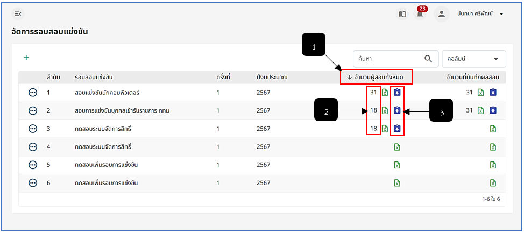
Task: Sort by รอบสอบแข่งขัน column header
Action: (x=94, y=78)
